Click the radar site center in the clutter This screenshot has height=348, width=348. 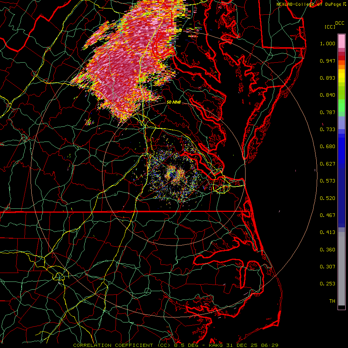[174, 174]
